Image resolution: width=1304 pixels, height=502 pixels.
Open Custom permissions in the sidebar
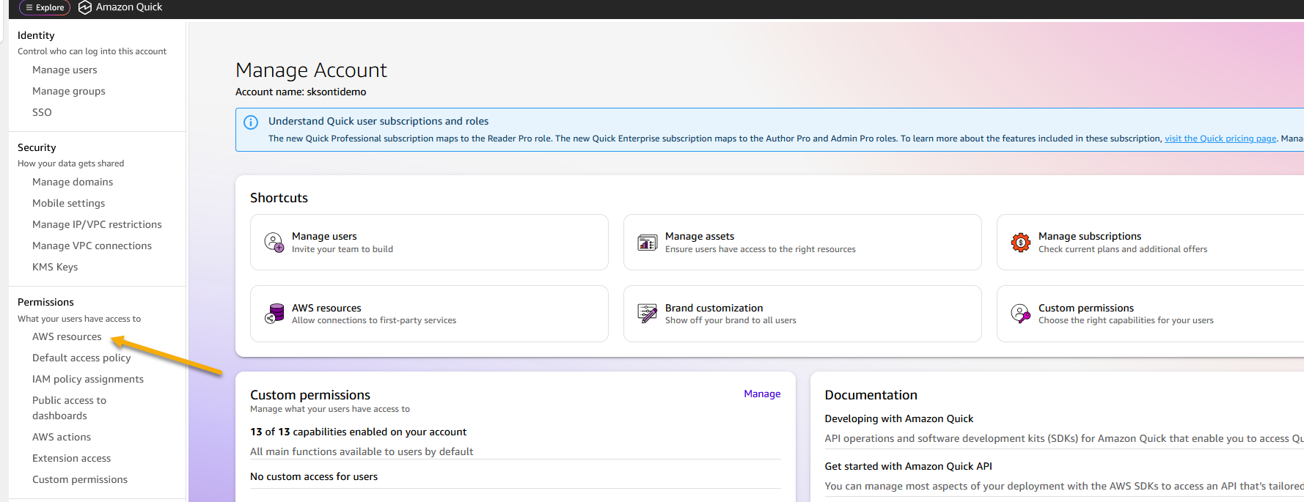click(80, 480)
